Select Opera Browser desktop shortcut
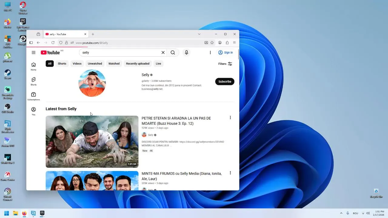This screenshot has width=388, height=218. pos(23,8)
